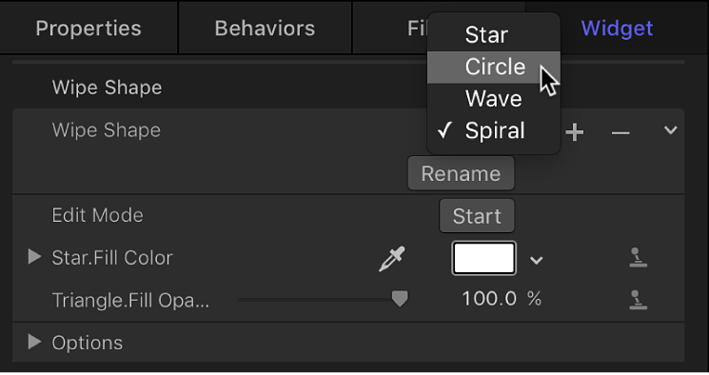Select the checked Spiral option
Image resolution: width=709 pixels, height=375 pixels.
(494, 130)
